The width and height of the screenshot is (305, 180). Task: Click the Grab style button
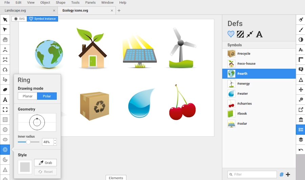45,163
